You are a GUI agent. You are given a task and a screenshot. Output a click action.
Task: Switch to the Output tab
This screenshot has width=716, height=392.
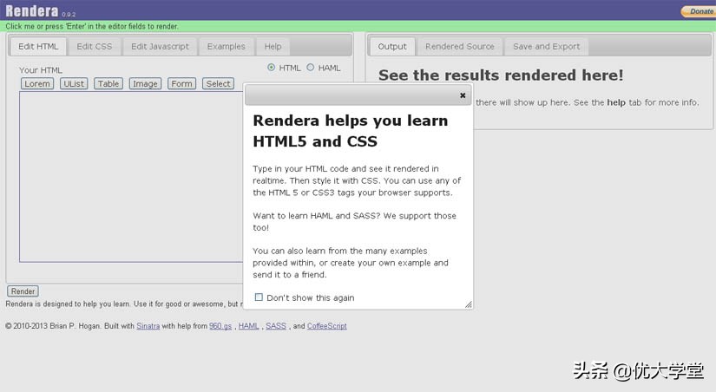[392, 47]
